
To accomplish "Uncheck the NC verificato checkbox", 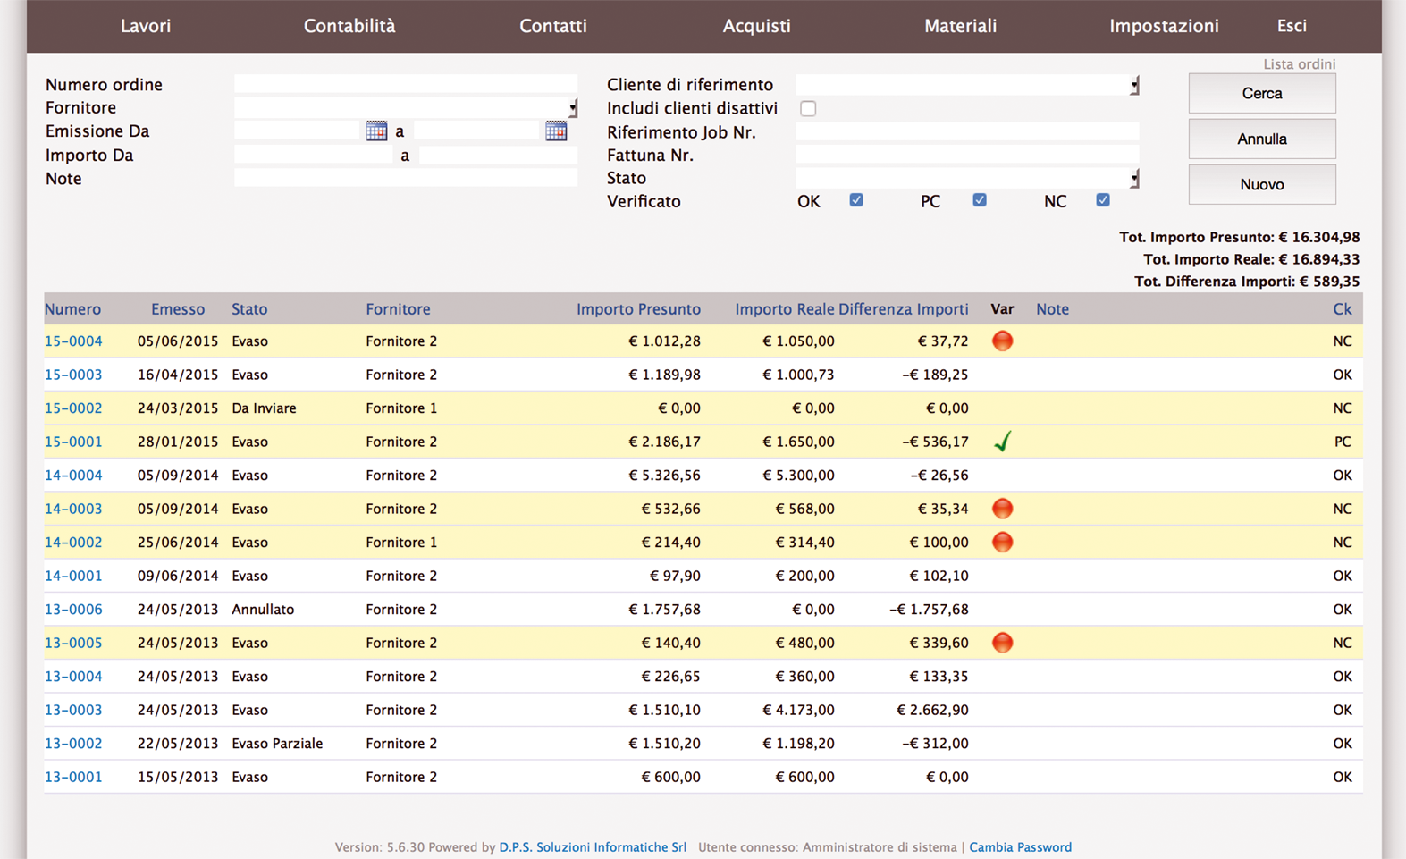I will (x=1103, y=200).
